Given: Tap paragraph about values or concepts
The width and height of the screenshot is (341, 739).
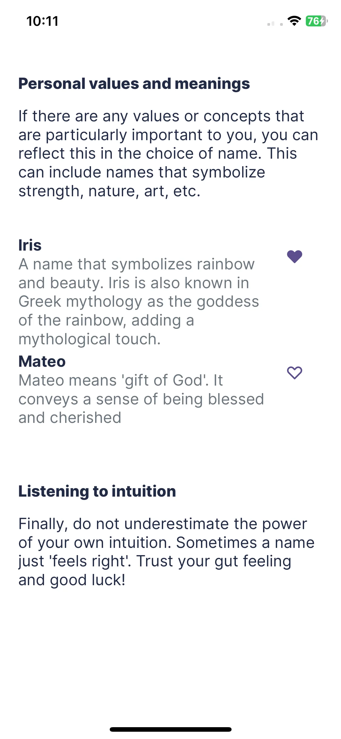Looking at the screenshot, I should 168,154.
